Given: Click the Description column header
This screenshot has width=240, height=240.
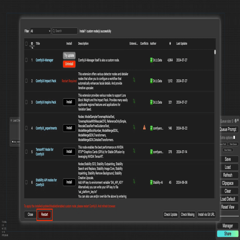Looking at the screenshot, I should [83, 43].
